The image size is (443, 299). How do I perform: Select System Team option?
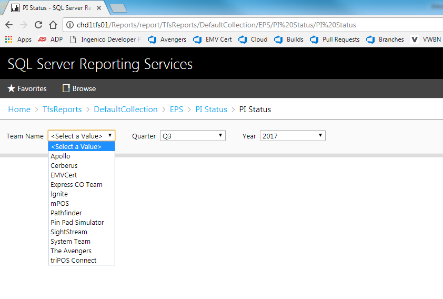tap(82, 241)
